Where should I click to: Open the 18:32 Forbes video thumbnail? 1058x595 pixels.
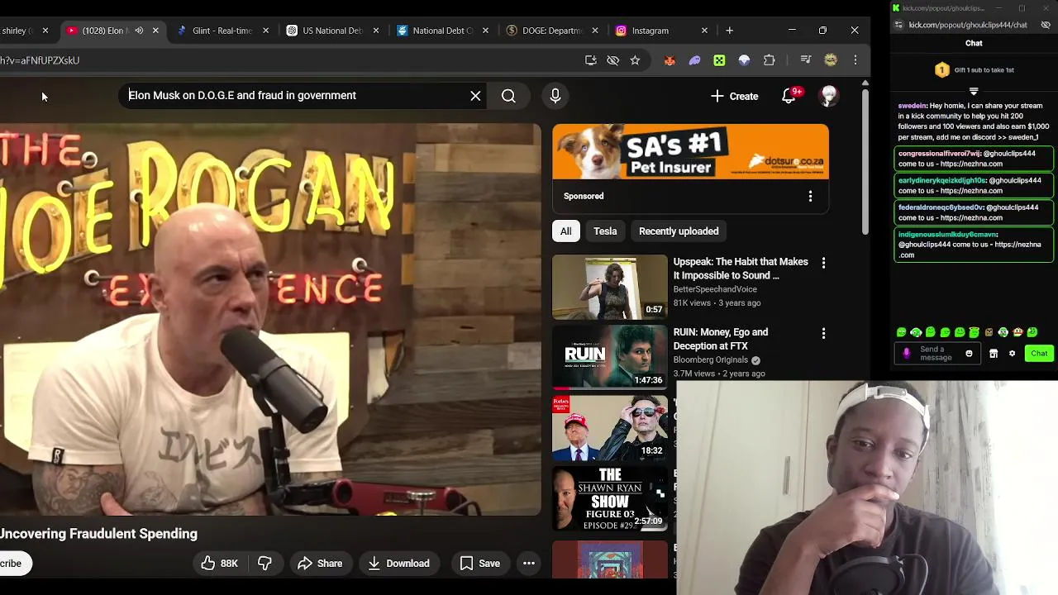click(x=609, y=428)
